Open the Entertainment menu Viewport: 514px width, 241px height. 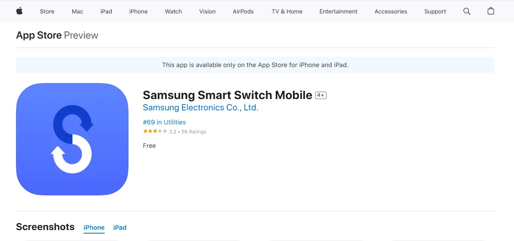click(338, 11)
